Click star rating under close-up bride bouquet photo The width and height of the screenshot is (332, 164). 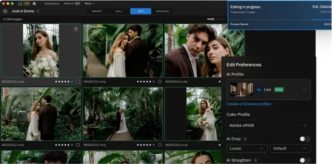pyautogui.click(x=62, y=82)
